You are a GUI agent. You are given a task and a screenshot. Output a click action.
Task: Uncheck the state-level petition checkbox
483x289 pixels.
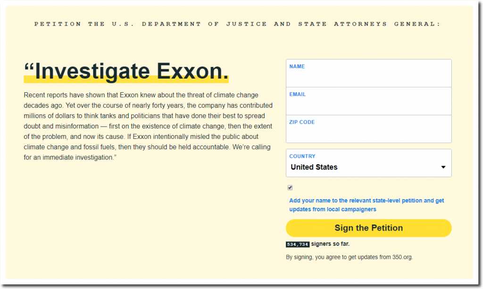[290, 187]
